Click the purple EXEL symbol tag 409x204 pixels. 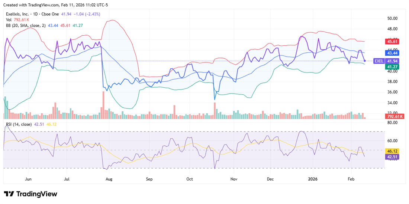[379, 61]
